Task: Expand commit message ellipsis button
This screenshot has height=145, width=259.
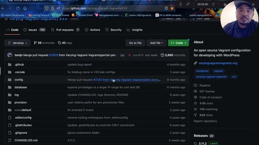Action: click(x=122, y=56)
